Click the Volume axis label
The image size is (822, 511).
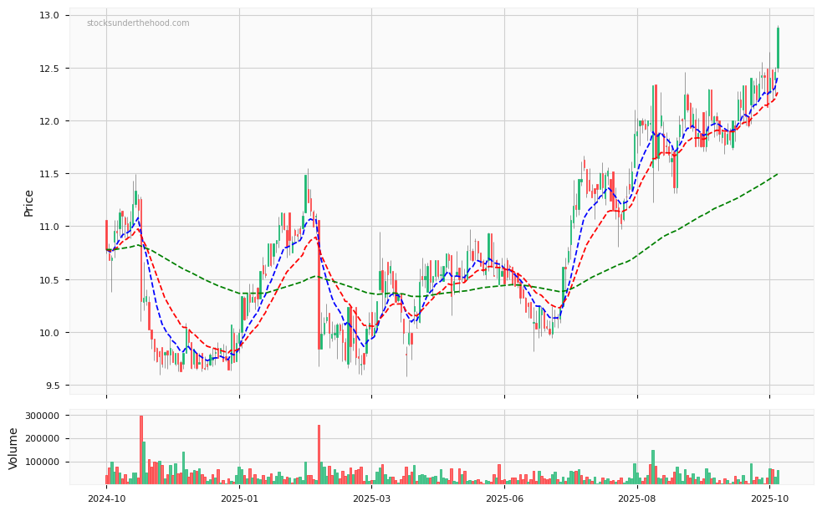tap(13, 448)
